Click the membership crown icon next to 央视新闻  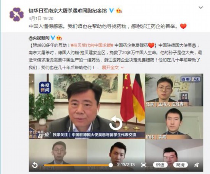tap(59, 38)
